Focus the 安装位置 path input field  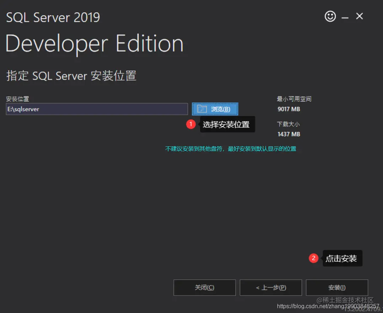click(x=97, y=109)
